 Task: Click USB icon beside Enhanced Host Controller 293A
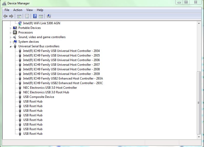[x=20, y=78]
